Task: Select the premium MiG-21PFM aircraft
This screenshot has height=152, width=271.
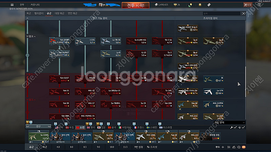Action: pos(213,104)
